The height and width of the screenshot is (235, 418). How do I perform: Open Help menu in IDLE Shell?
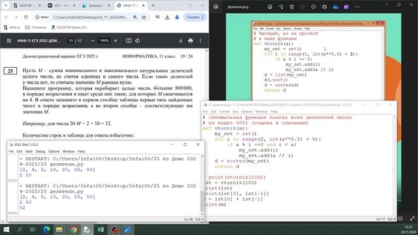point(81,151)
